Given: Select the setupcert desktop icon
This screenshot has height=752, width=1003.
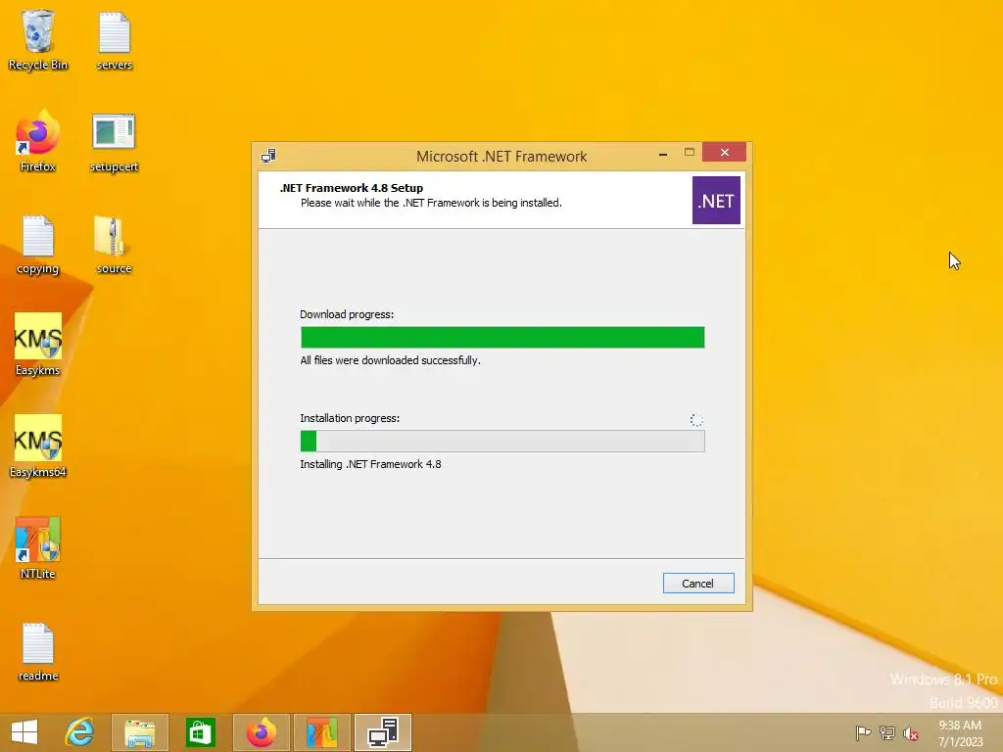Looking at the screenshot, I should (114, 143).
